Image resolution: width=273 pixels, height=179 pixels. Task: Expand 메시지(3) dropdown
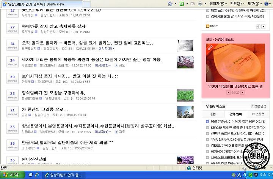click(103, 65)
